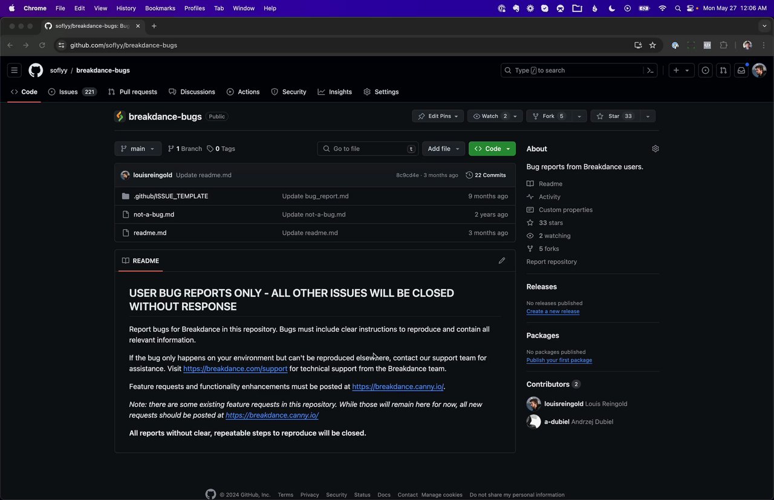Open the Fork options arrow
774x500 pixels.
coord(579,116)
